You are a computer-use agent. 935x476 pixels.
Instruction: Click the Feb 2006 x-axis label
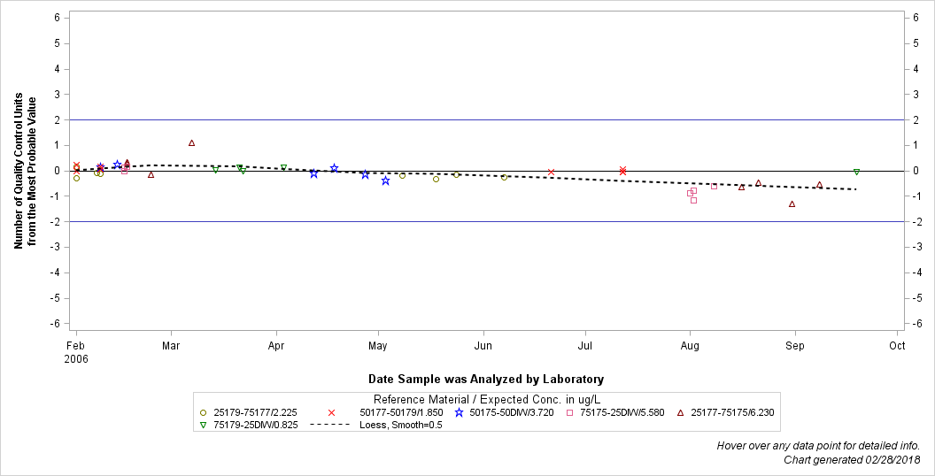(x=77, y=352)
